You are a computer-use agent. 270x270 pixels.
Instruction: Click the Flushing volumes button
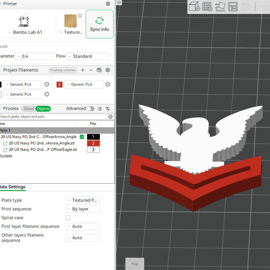click(x=63, y=70)
